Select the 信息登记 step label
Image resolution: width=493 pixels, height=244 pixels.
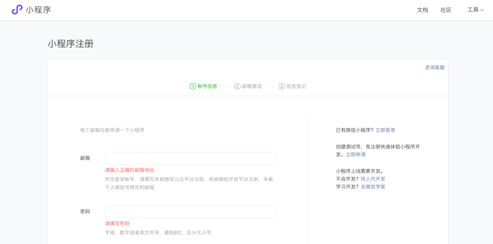coord(296,86)
